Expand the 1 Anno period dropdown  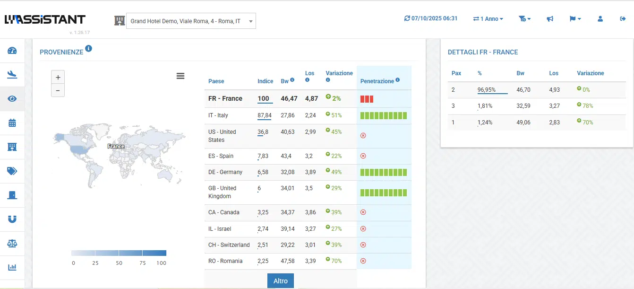pos(488,19)
